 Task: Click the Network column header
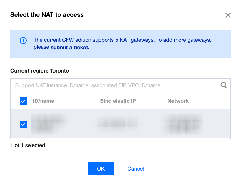pos(178,101)
